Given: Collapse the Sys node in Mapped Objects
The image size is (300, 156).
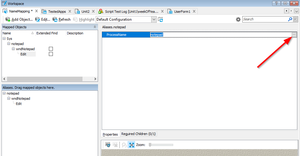Looking at the screenshot, I should tap(4, 39).
